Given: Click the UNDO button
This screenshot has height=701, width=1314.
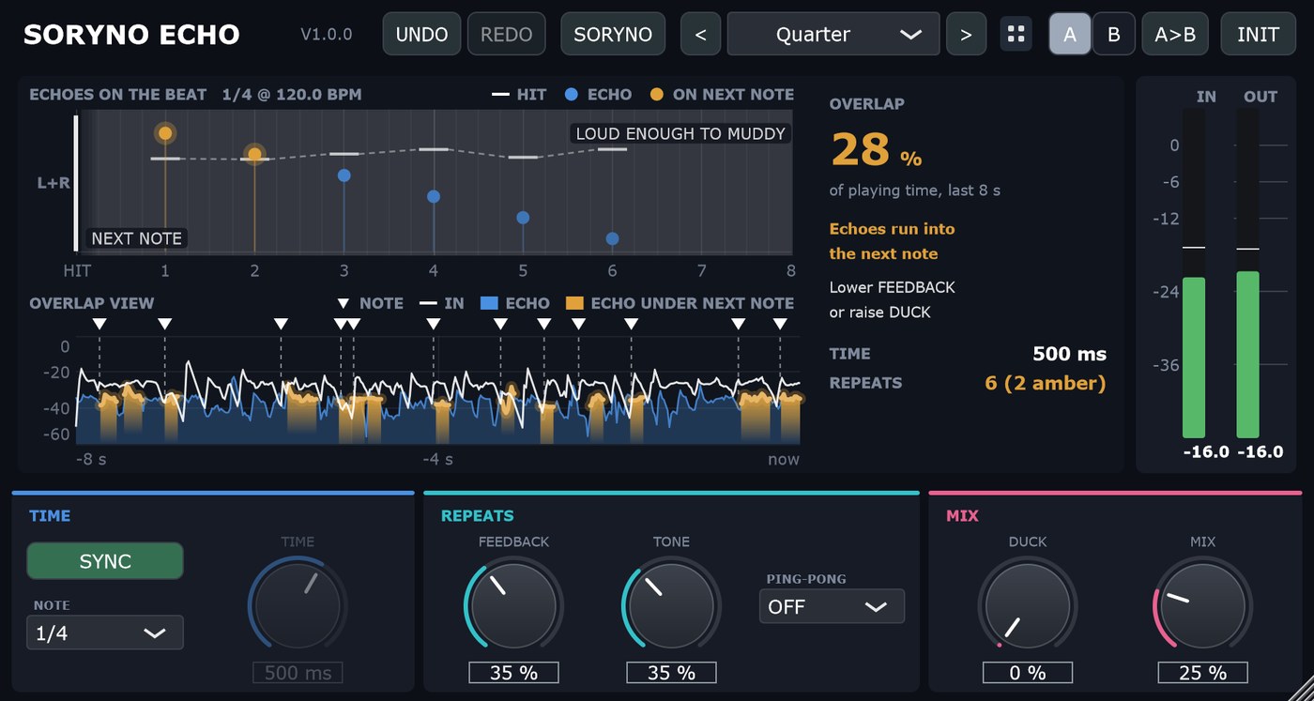Looking at the screenshot, I should click(x=421, y=35).
